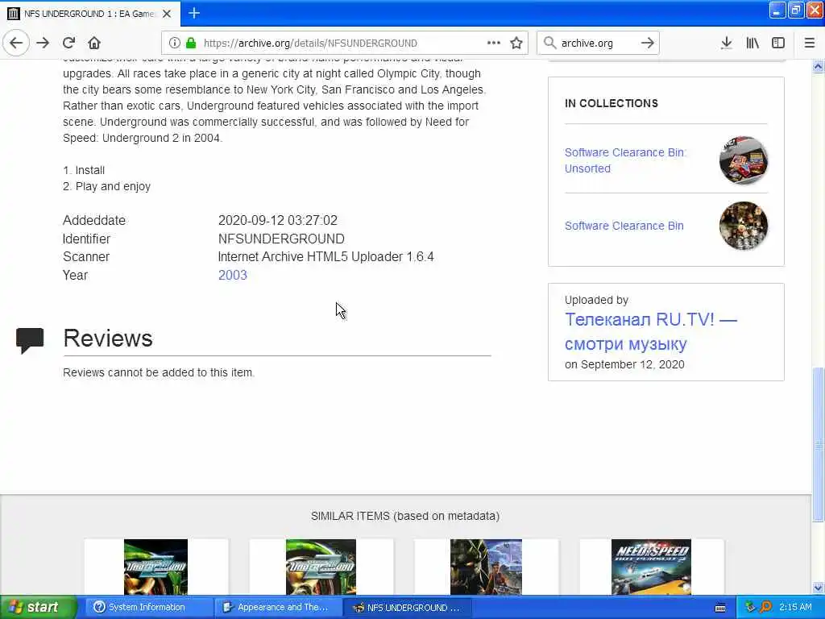Open the Downloads panel
Viewport: 825px width, 619px height.
click(x=727, y=43)
